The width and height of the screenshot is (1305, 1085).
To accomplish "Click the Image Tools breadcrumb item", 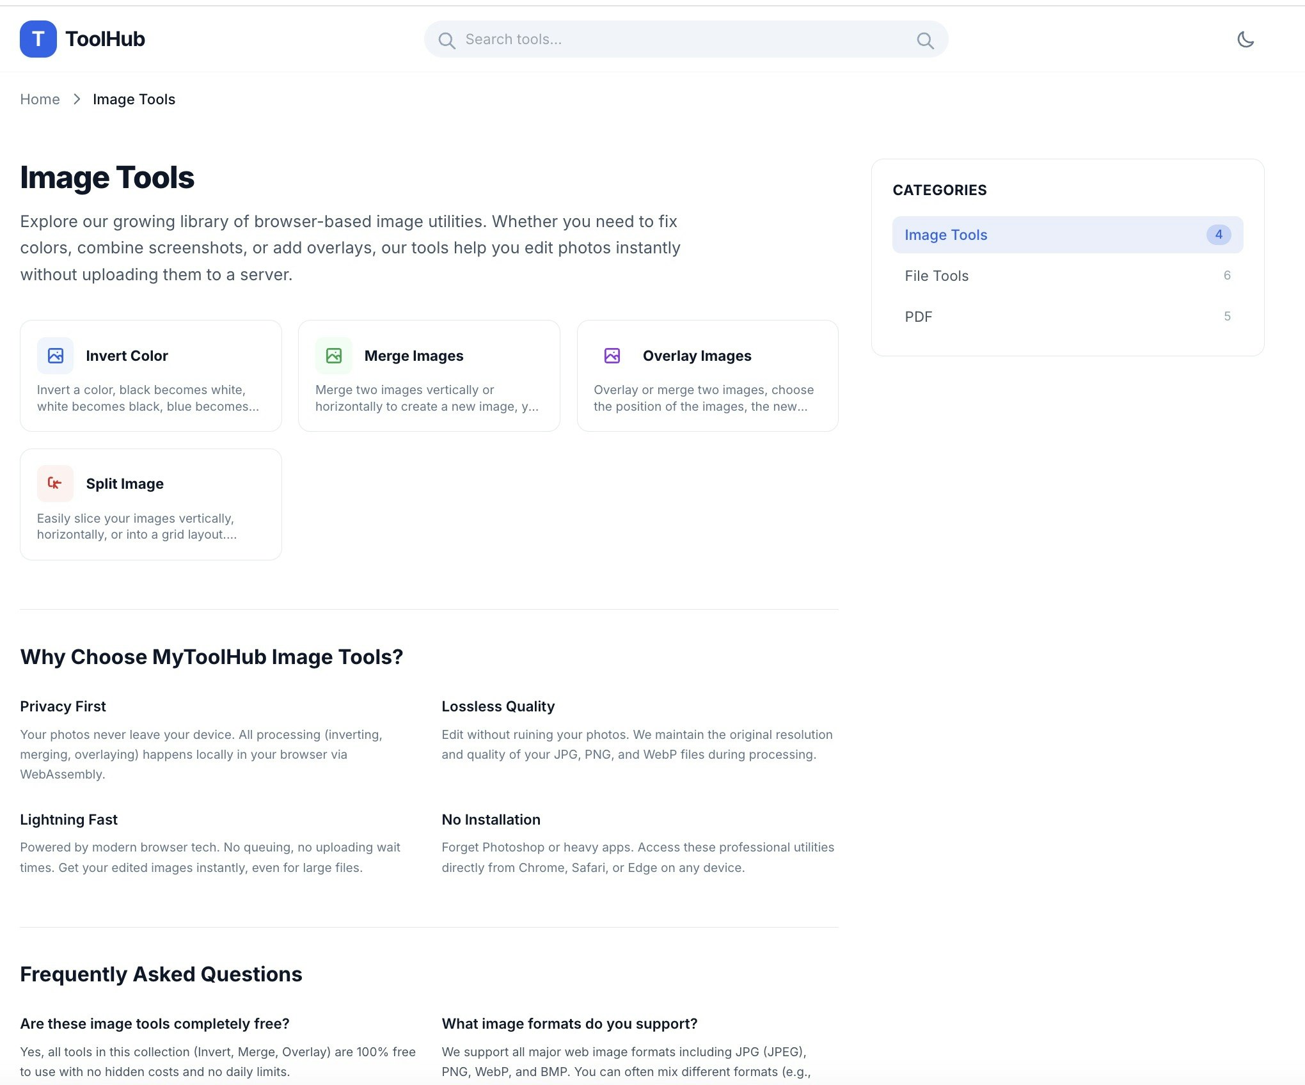I will point(134,99).
